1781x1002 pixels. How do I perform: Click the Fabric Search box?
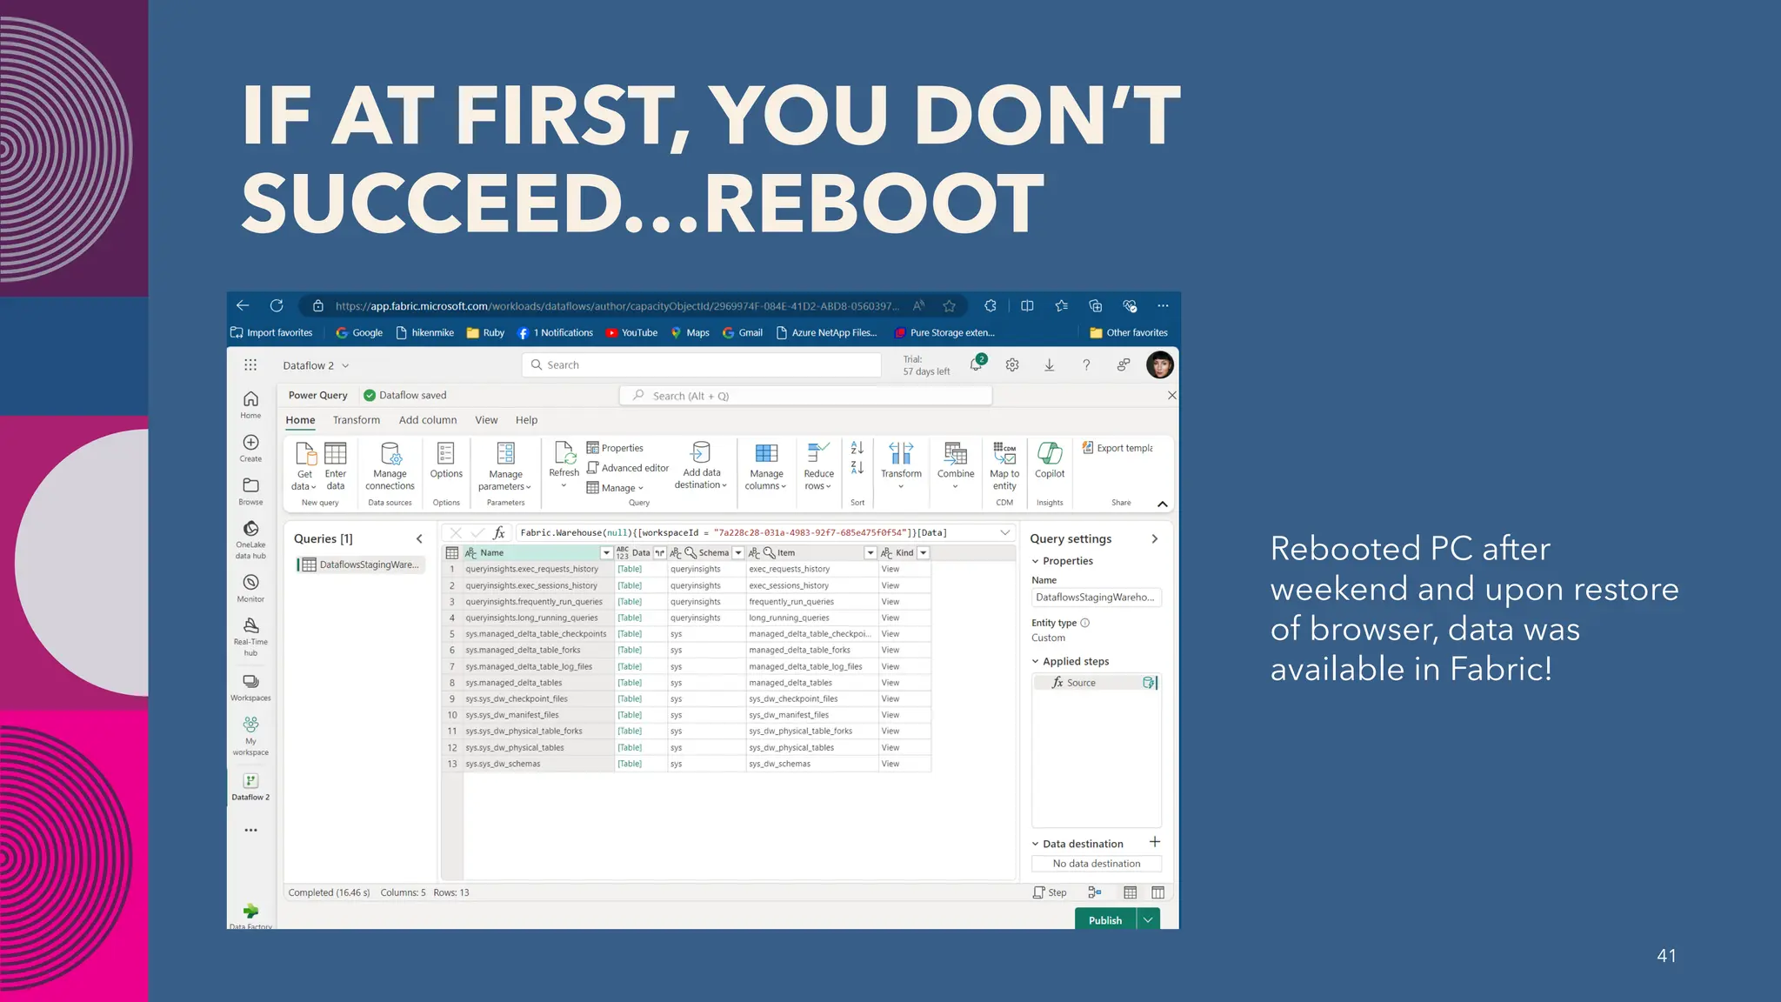[x=701, y=365]
